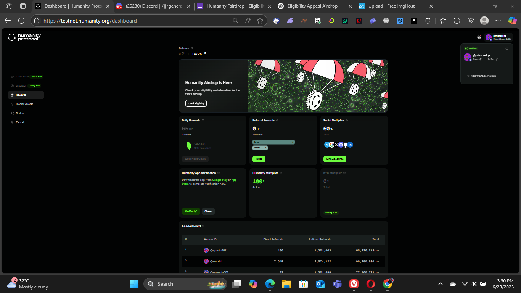Click info icon beside Daily Rewards

tap(203, 121)
